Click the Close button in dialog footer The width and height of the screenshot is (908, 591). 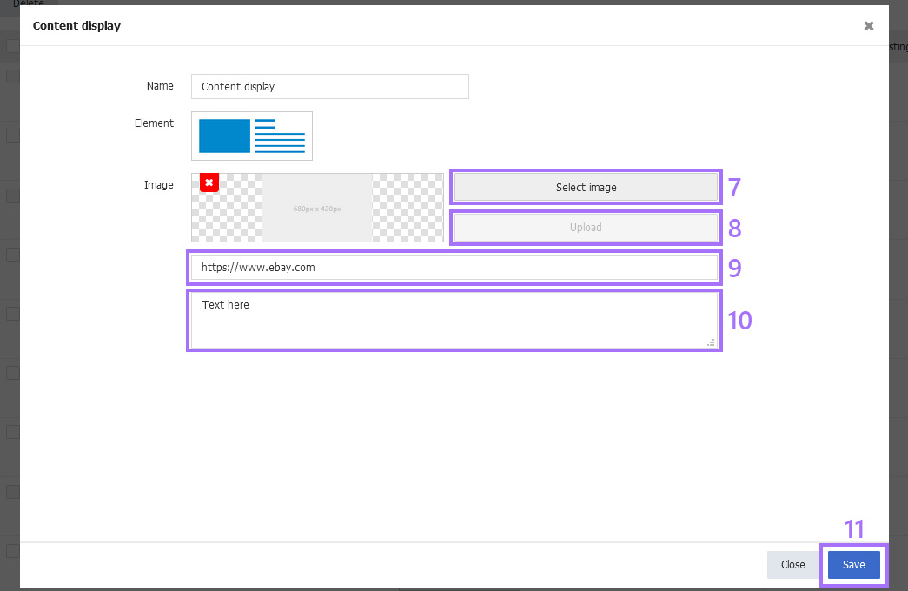click(x=792, y=565)
